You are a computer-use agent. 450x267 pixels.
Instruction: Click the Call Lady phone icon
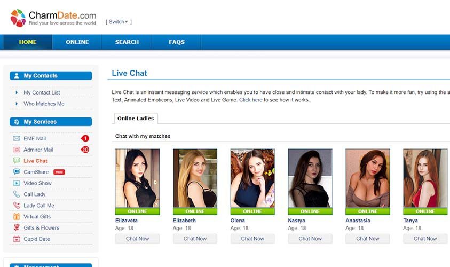tap(17, 194)
